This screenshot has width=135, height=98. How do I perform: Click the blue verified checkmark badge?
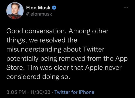click(x=54, y=8)
